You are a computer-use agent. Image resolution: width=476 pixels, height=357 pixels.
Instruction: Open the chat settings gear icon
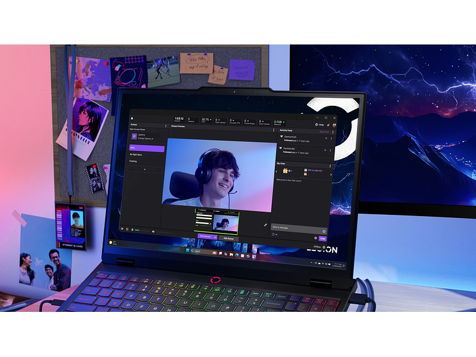coord(316,239)
